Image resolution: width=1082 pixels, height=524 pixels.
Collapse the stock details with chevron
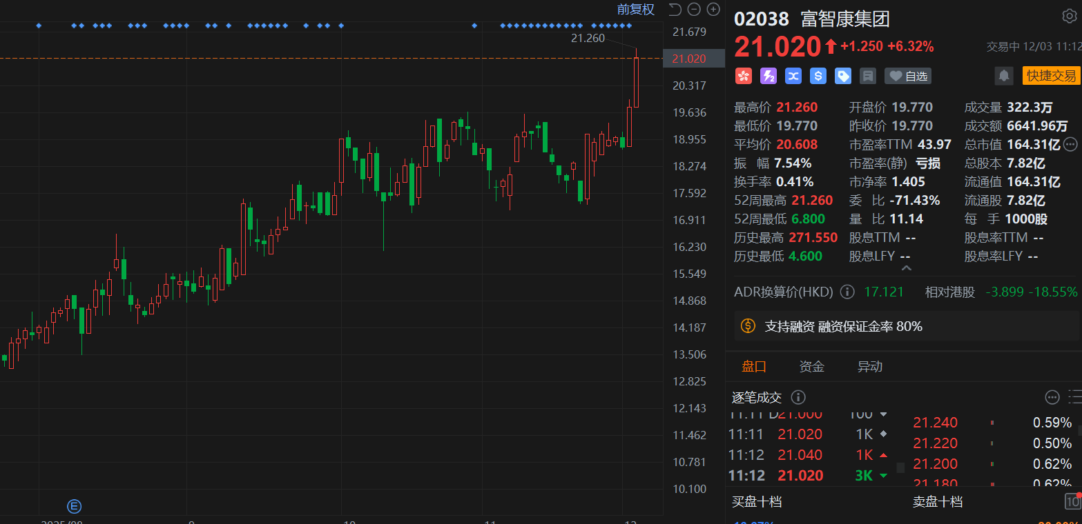(906, 268)
